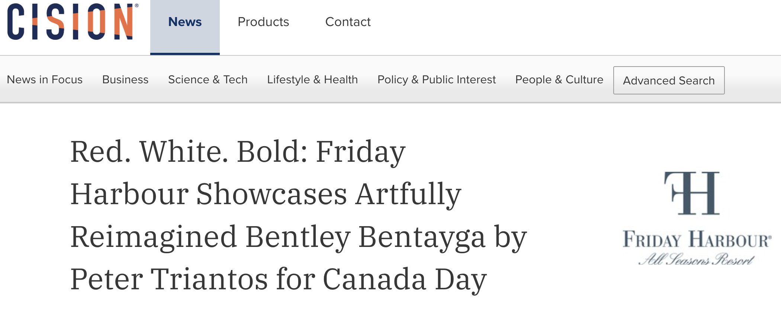Open the Products tab
The width and height of the screenshot is (781, 328).
[x=263, y=22]
